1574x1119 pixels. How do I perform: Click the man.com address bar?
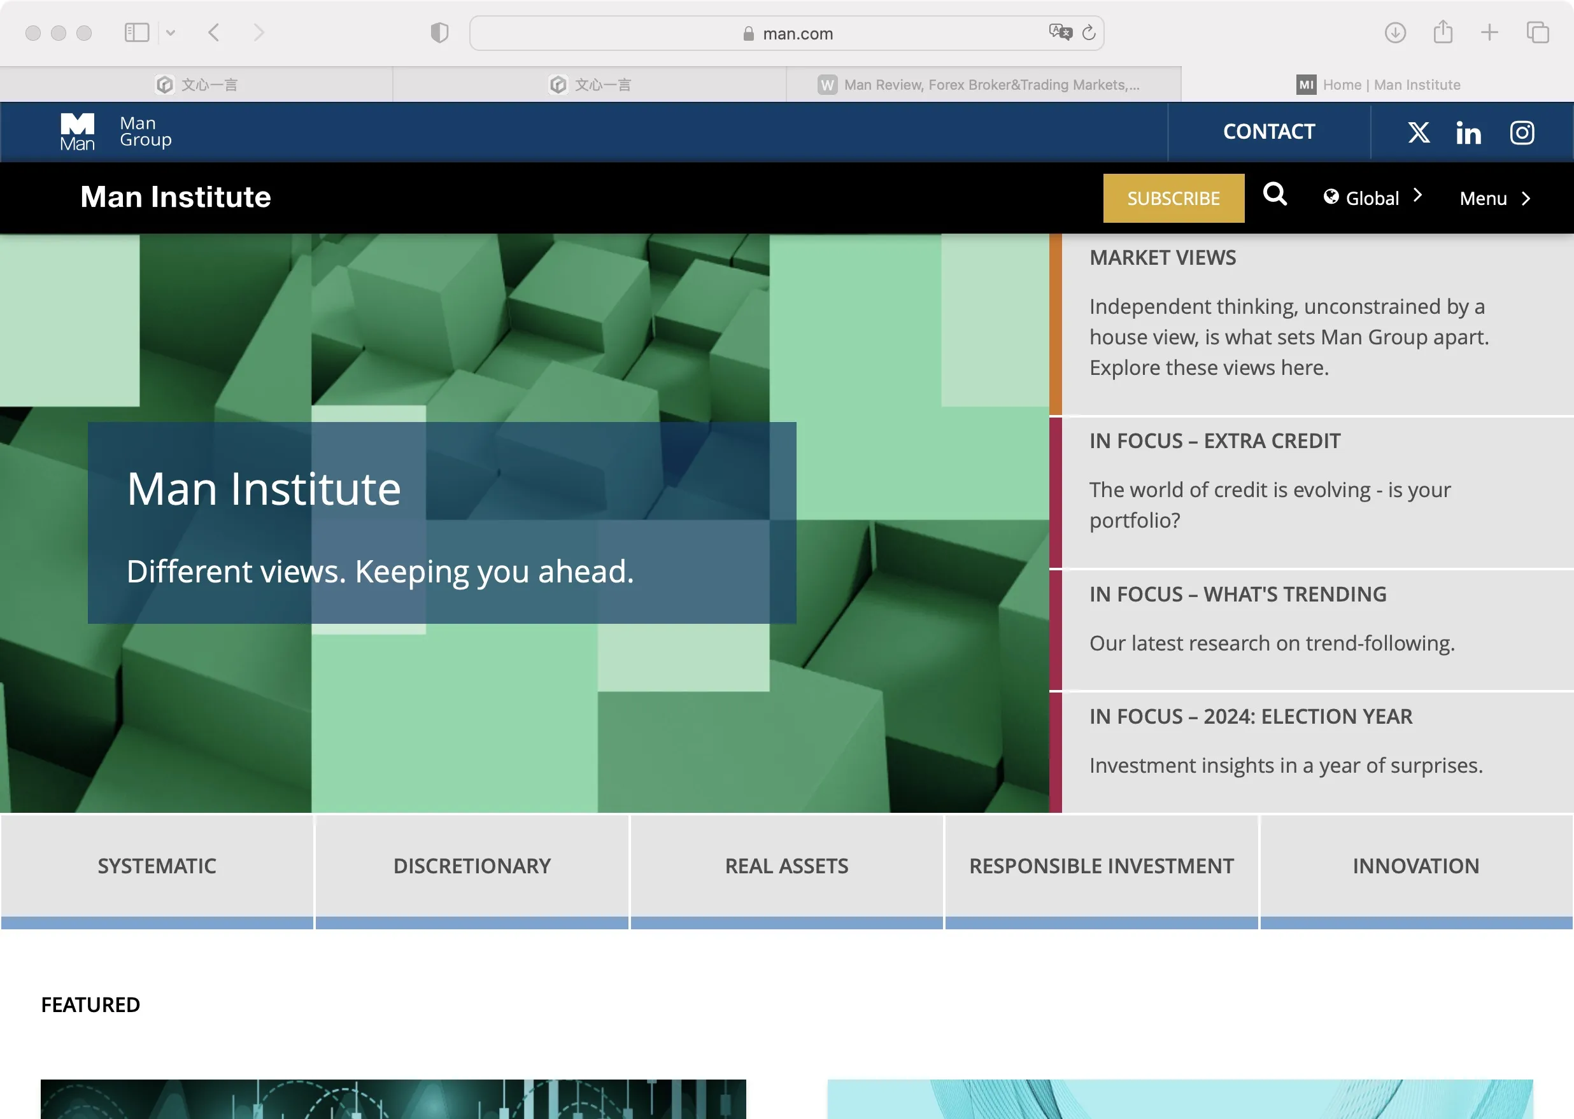786,33
